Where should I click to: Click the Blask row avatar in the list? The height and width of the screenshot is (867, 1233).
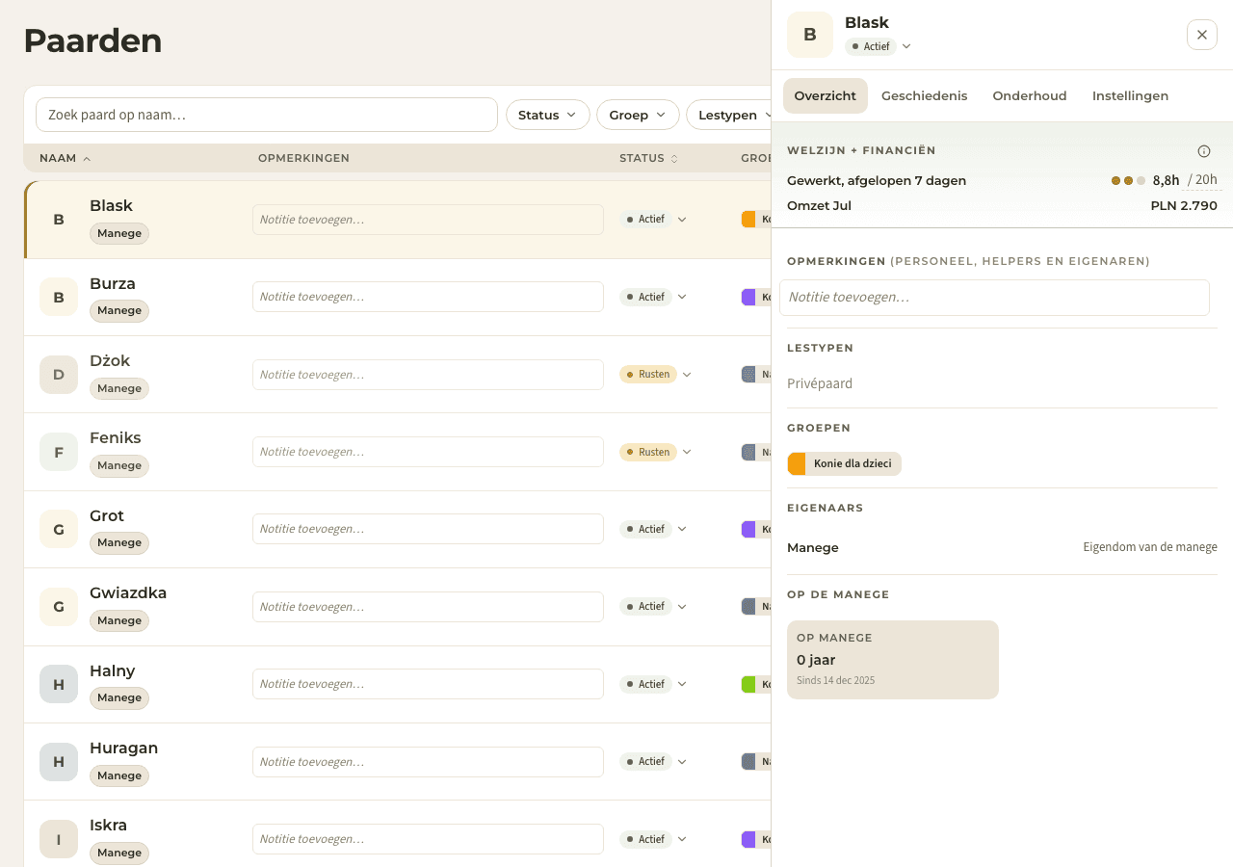(59, 220)
